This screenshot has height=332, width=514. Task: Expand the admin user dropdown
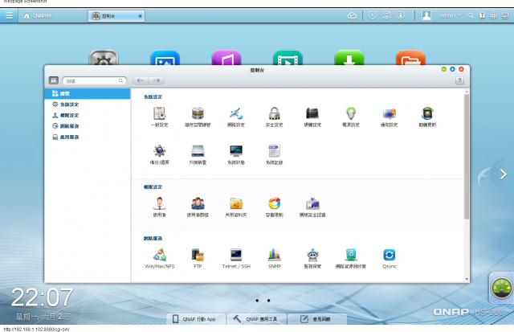451,15
